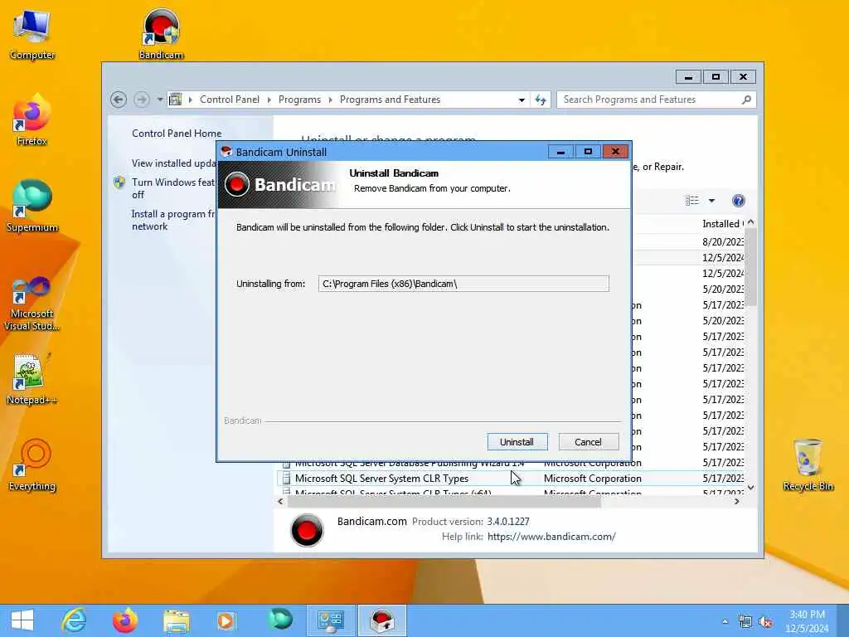Click Control Panel breadcrumb segment
This screenshot has height=637, width=849.
(x=230, y=100)
